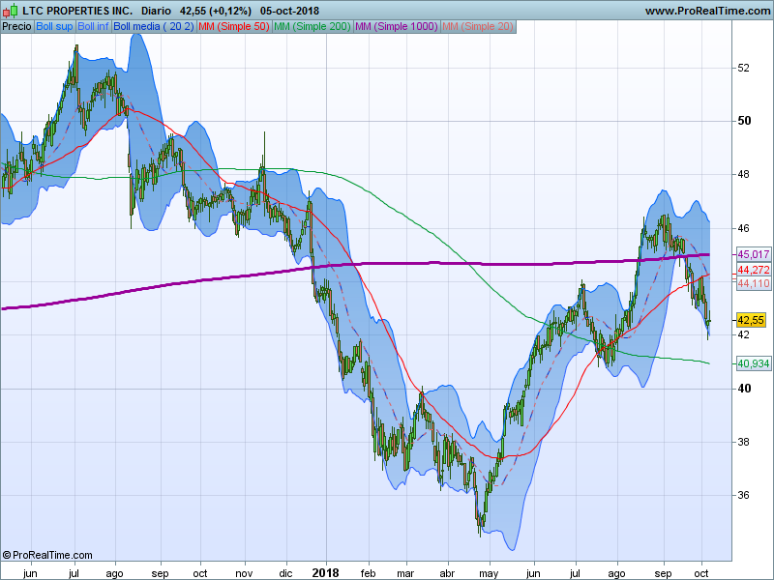This screenshot has height=580, width=774.
Task: Select the MM (Simple 1000) legend tab
Action: [x=397, y=27]
